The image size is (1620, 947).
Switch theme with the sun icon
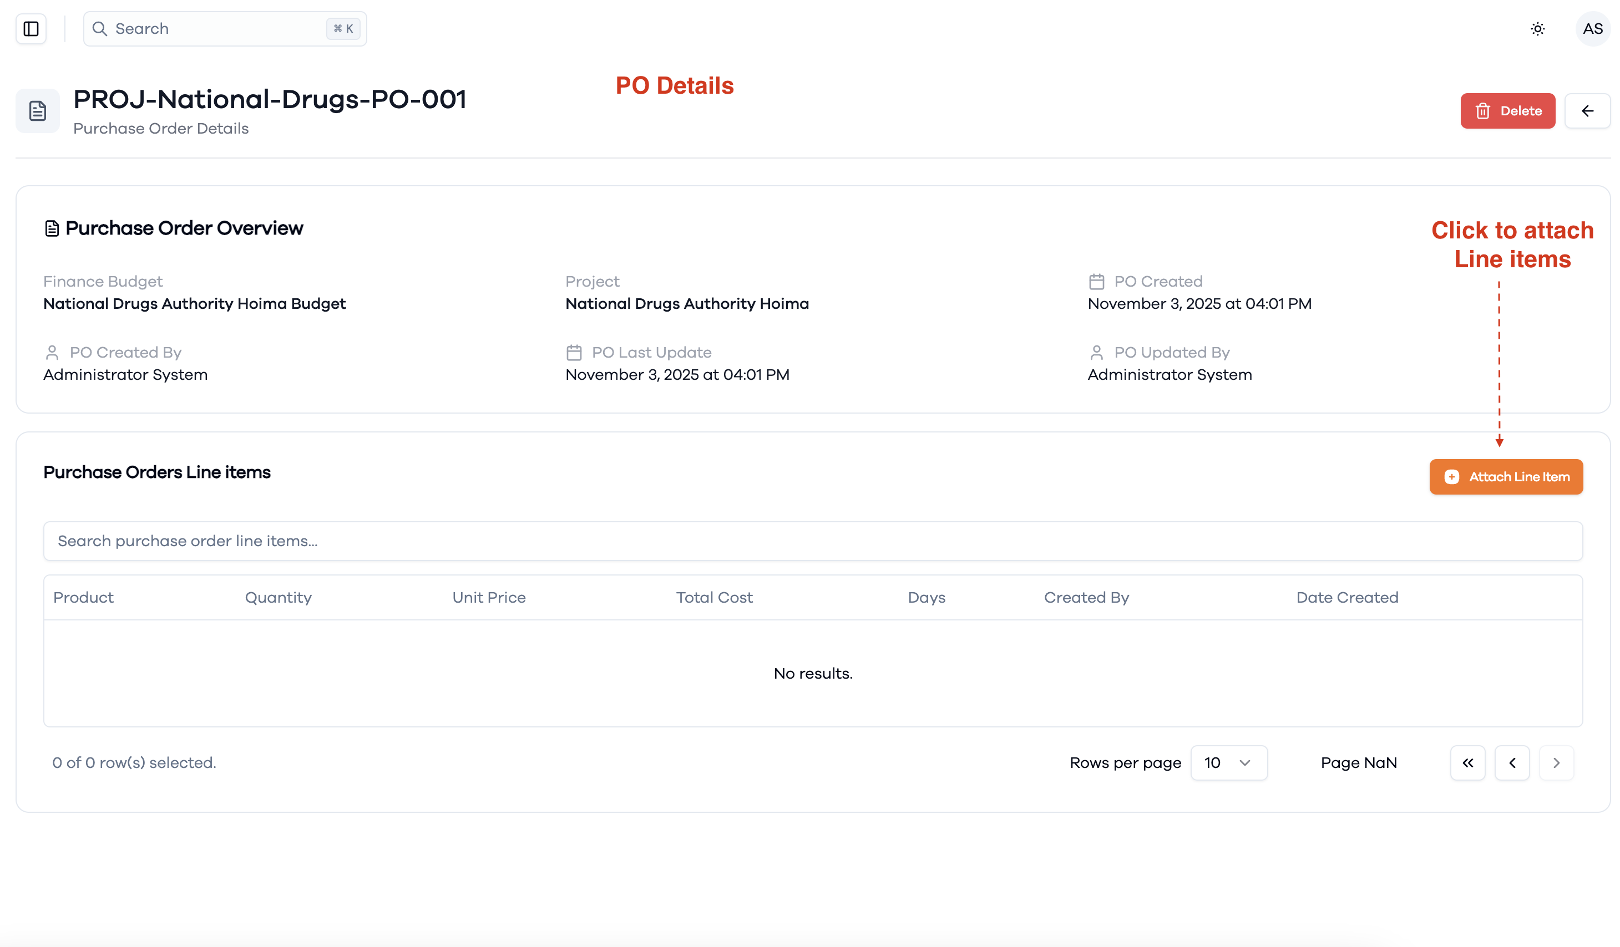tap(1537, 29)
